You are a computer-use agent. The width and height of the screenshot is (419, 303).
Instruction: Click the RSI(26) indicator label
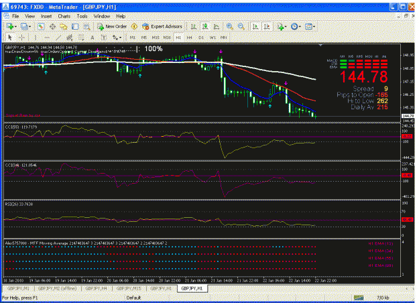19,204
